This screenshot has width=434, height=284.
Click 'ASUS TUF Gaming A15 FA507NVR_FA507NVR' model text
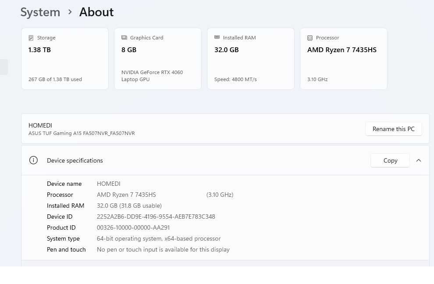click(x=82, y=133)
